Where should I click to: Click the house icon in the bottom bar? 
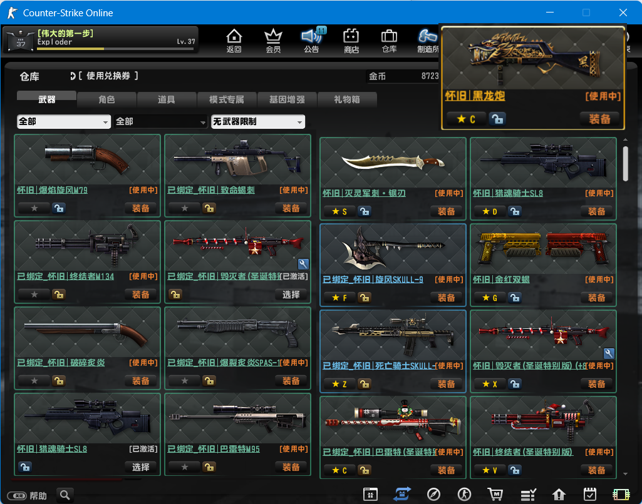click(x=559, y=495)
